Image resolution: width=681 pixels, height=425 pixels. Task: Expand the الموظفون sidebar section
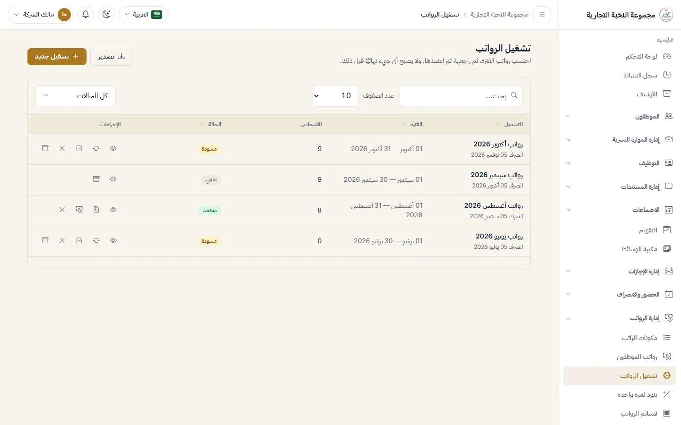[x=620, y=116]
